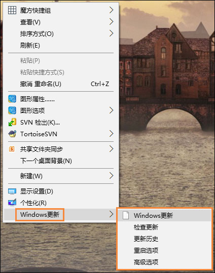
Task: Expand the 查看(V) submenu arrow
Action: [x=111, y=22]
